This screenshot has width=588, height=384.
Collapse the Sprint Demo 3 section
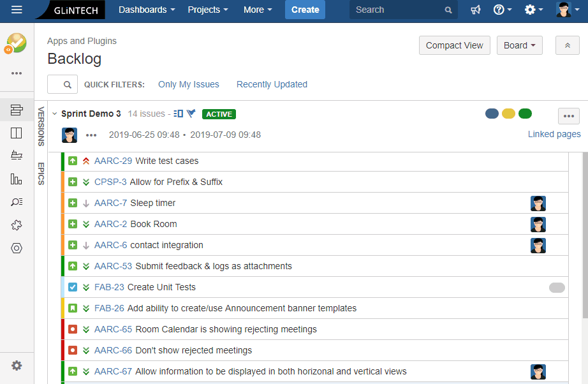[x=55, y=114]
